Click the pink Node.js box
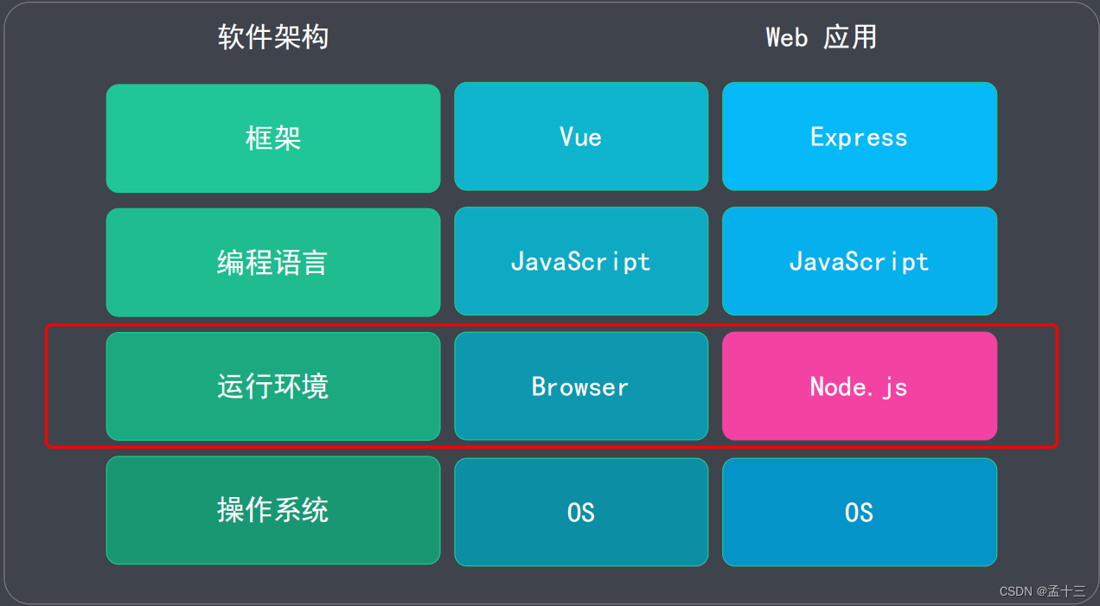Viewport: 1100px width, 606px height. (x=860, y=386)
